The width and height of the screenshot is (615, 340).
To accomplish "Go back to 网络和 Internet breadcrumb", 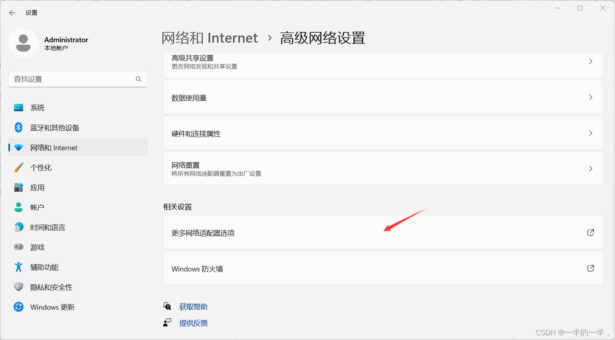I will click(x=210, y=38).
